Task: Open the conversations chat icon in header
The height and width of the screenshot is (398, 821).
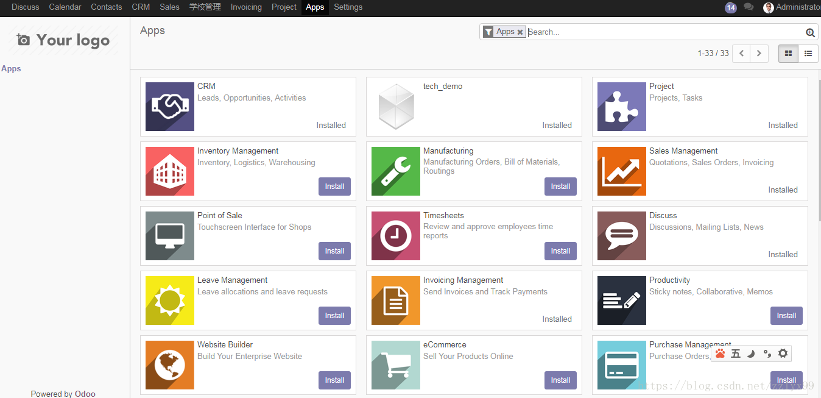Action: (749, 7)
